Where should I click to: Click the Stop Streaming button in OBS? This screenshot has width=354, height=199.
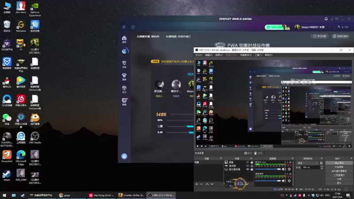[x=339, y=163]
